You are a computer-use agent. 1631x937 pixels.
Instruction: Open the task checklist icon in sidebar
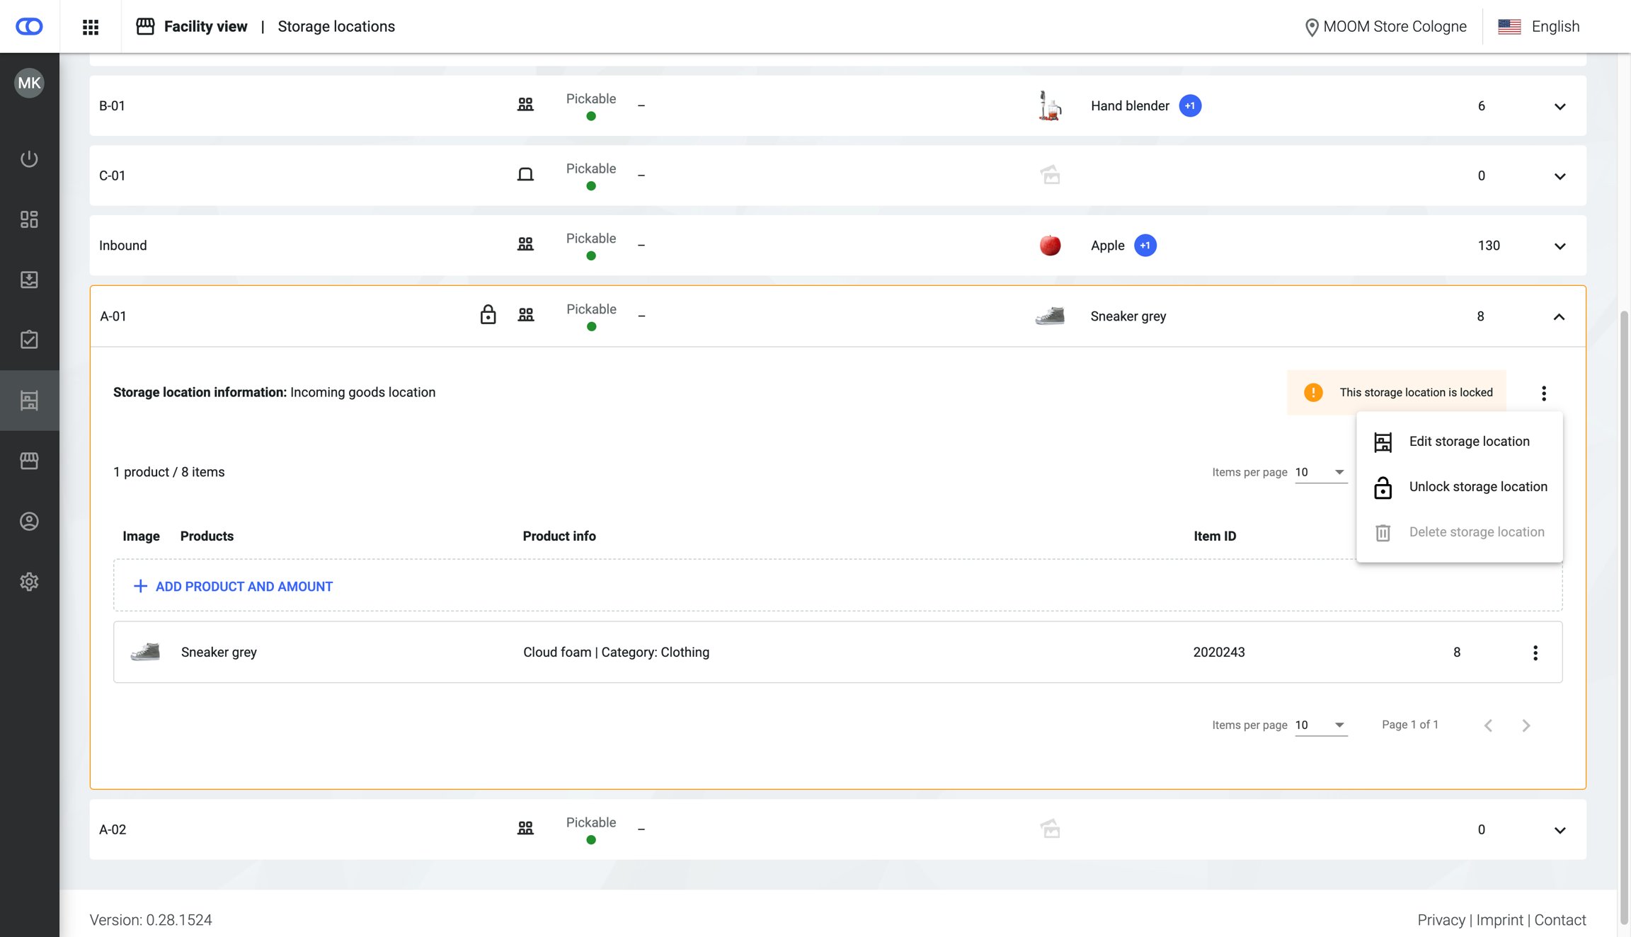[x=29, y=340]
